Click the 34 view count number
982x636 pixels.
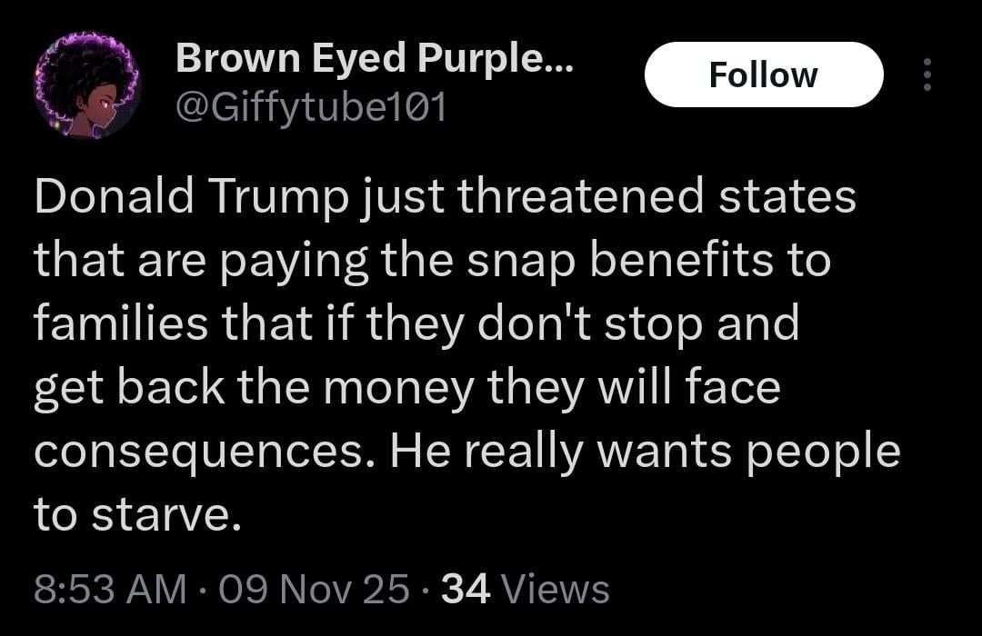tap(466, 589)
